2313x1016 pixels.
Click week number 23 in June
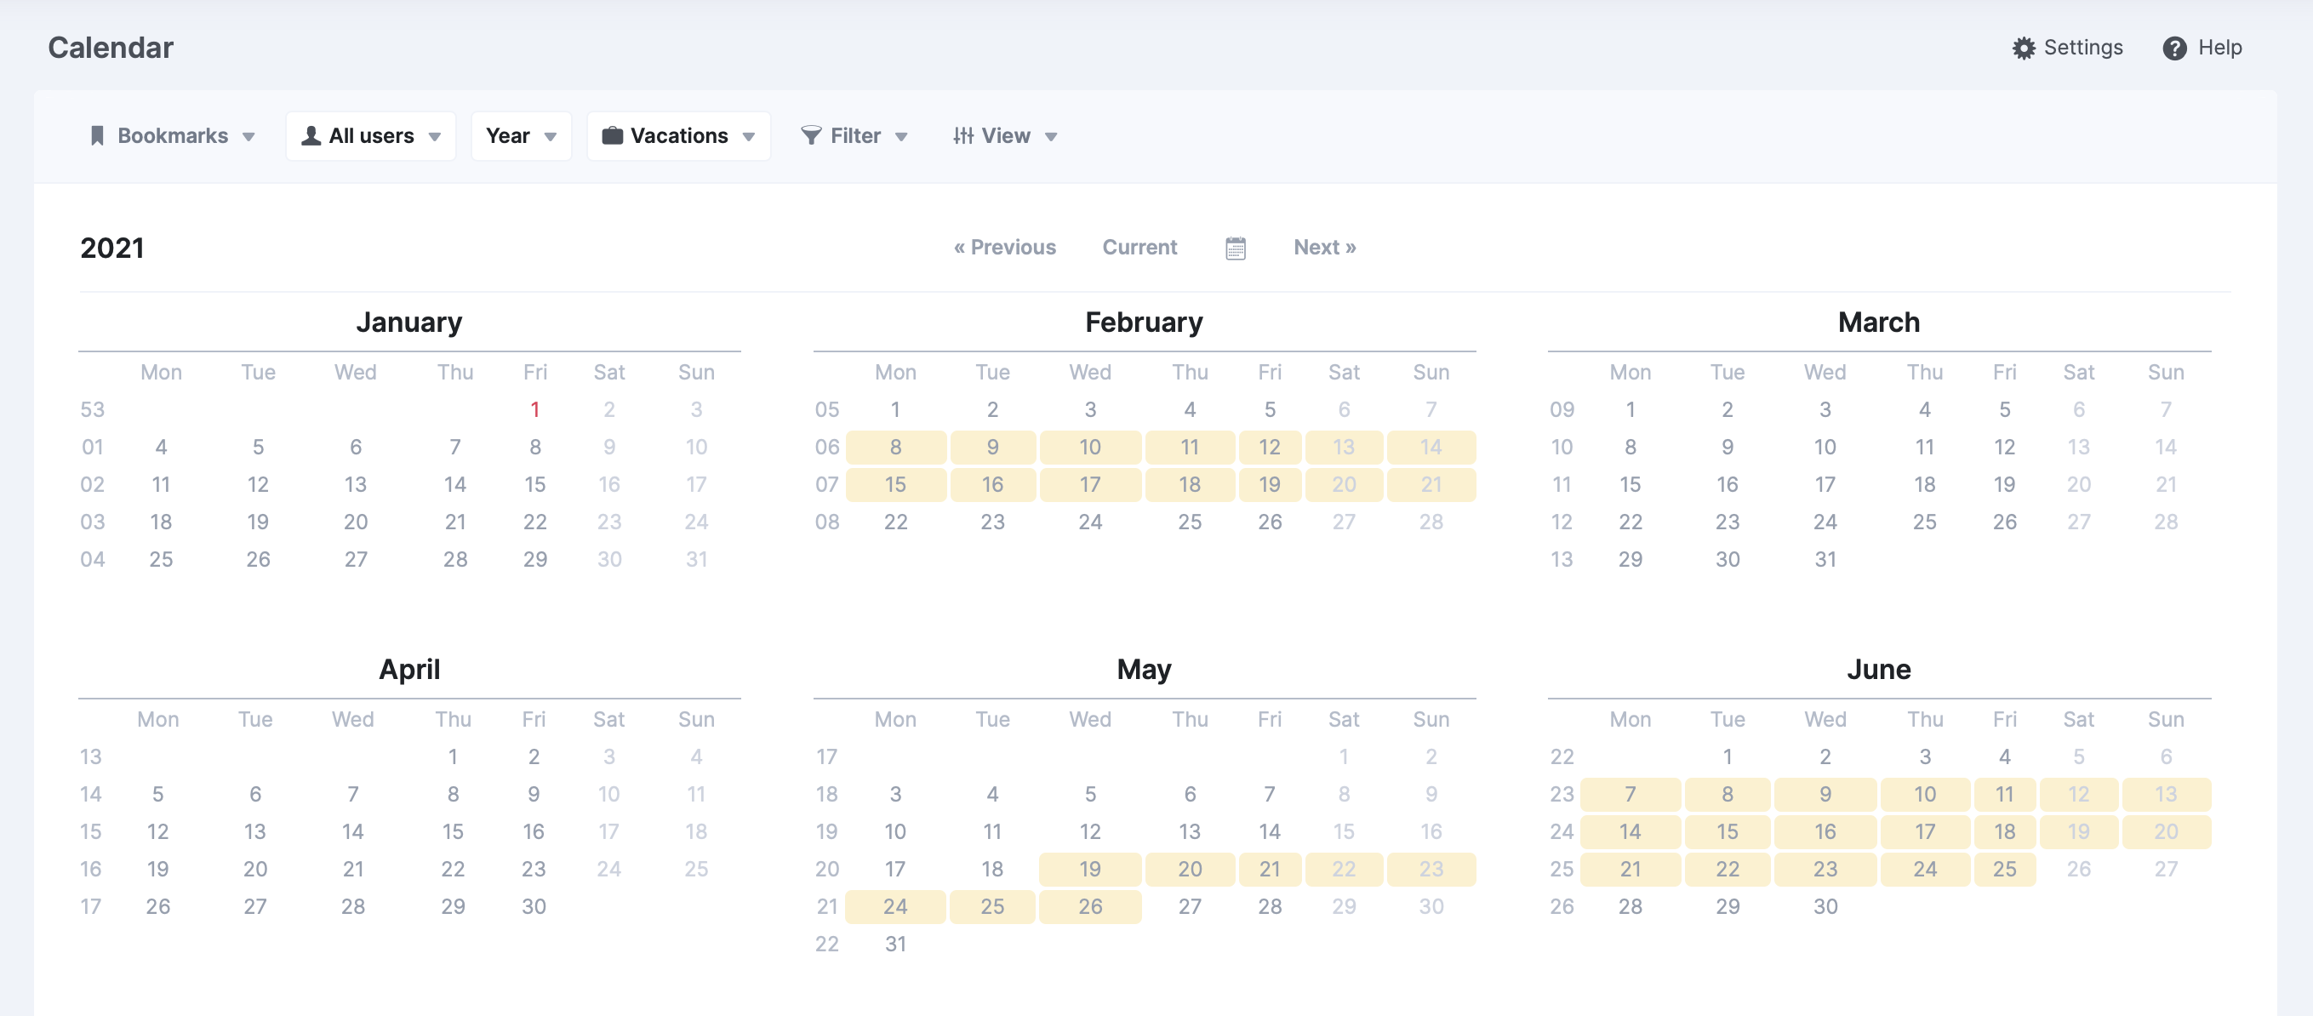[1562, 794]
